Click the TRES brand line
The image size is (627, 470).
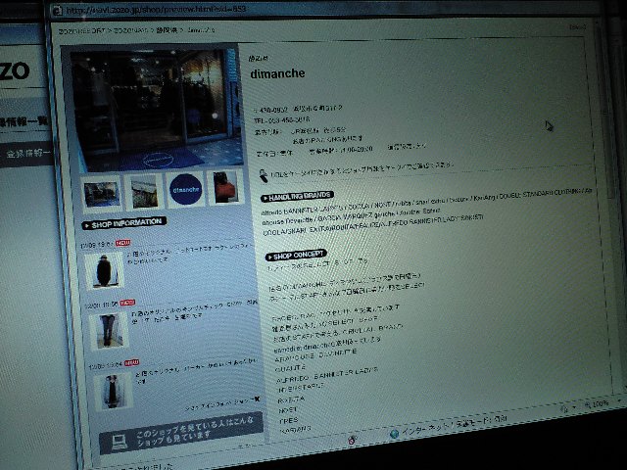tap(289, 420)
